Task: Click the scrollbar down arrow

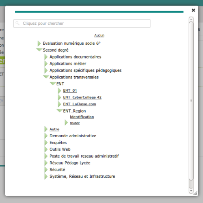Action: click(191, 191)
